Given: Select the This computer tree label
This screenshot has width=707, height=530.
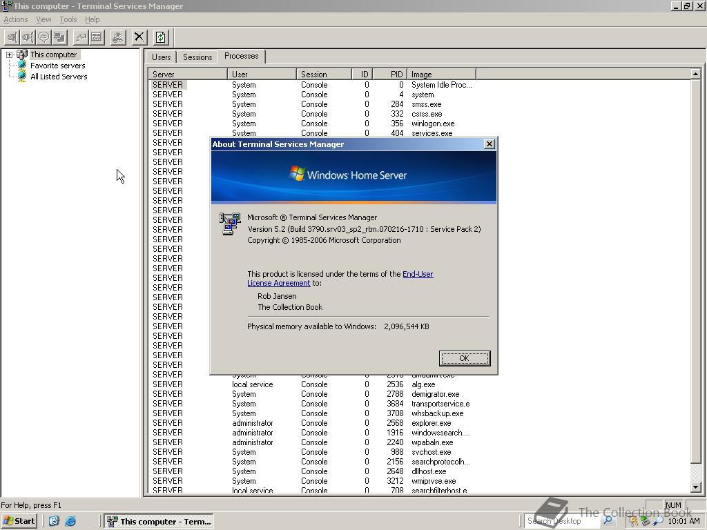Looking at the screenshot, I should (54, 55).
